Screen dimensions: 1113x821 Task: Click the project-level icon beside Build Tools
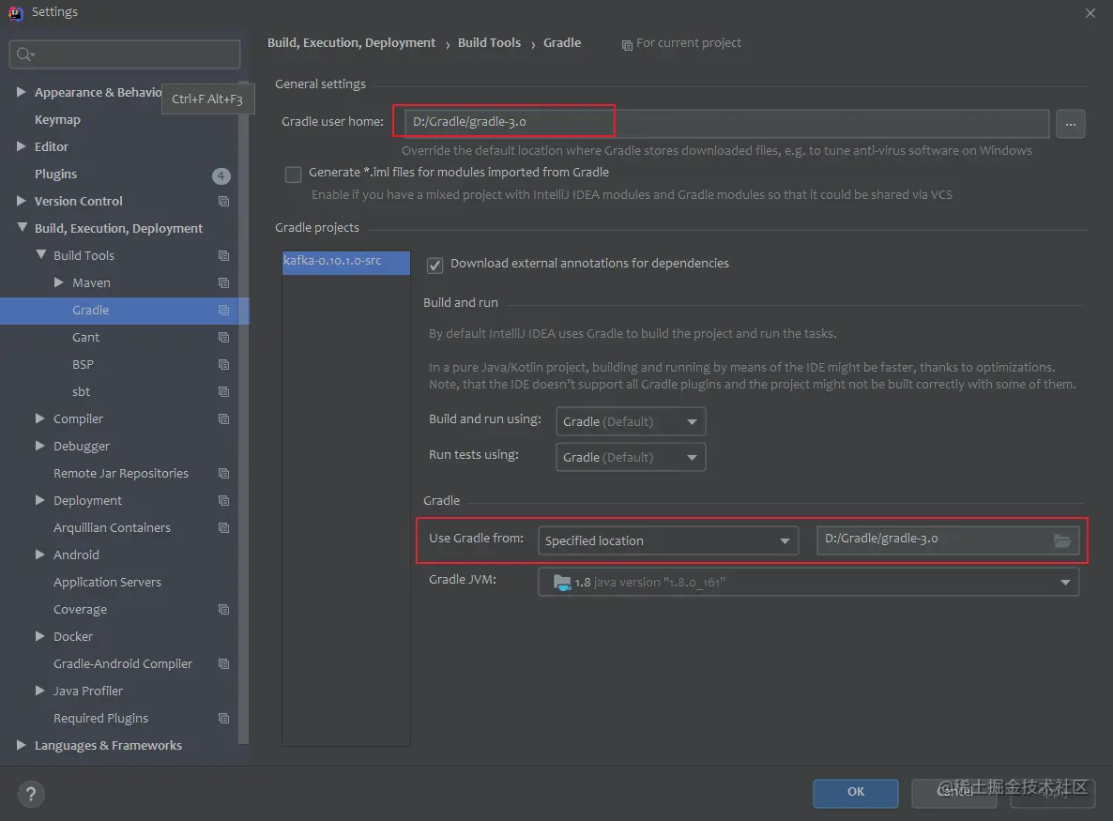[223, 255]
